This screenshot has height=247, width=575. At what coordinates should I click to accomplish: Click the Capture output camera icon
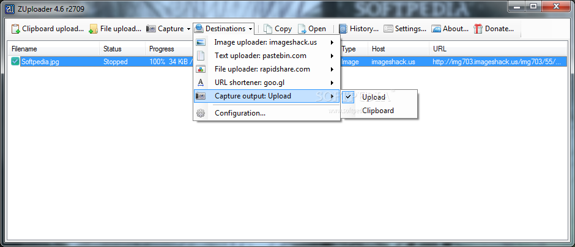click(201, 96)
